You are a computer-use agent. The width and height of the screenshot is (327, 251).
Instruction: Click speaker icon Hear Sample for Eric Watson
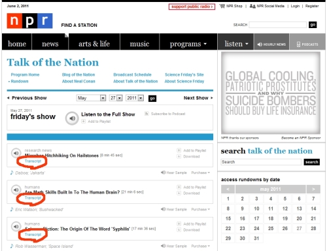click(x=163, y=209)
